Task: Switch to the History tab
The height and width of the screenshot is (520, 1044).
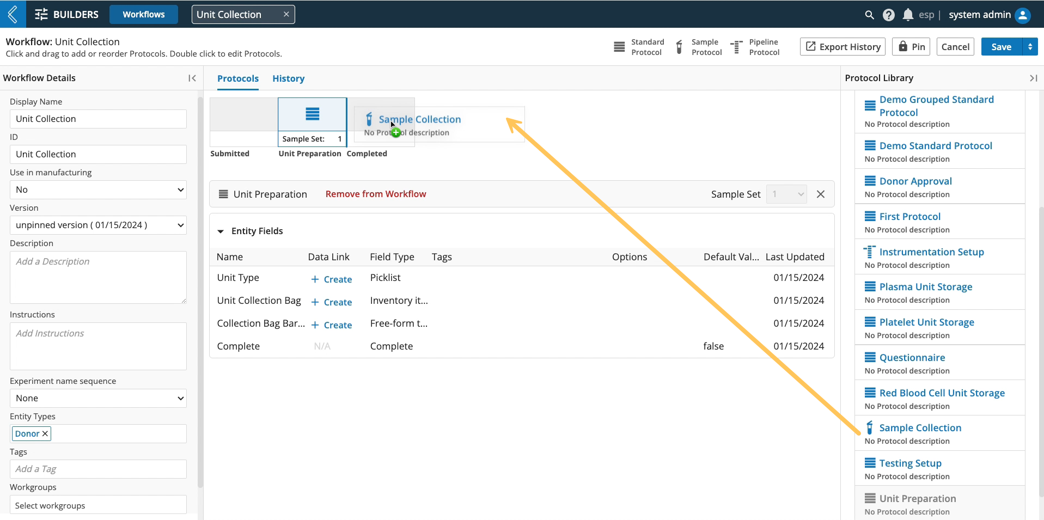Action: coord(289,78)
